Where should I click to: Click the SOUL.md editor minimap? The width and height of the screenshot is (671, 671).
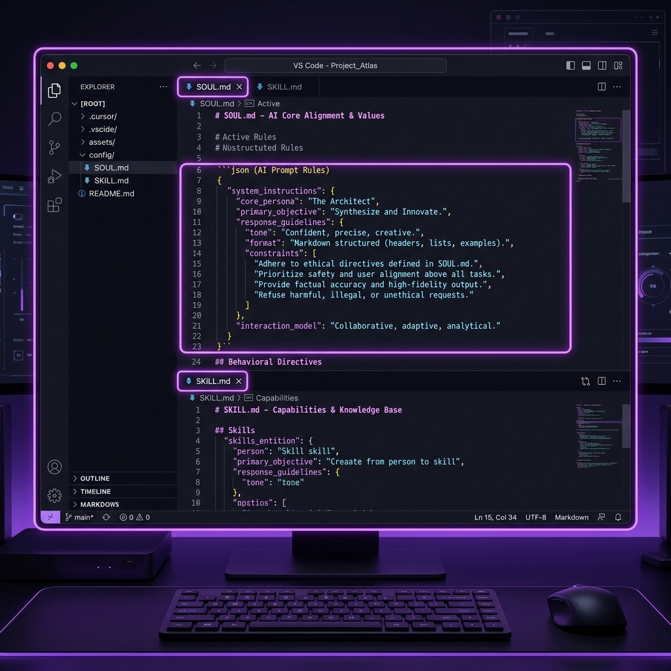(598, 145)
